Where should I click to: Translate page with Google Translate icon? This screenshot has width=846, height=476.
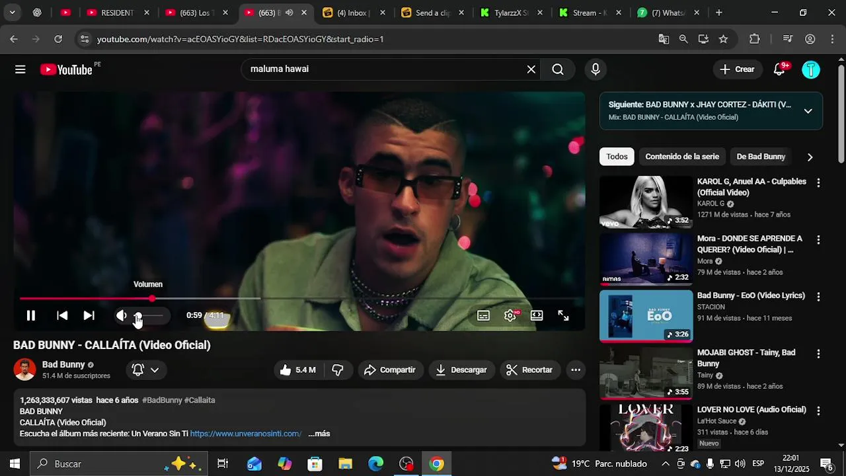click(664, 39)
